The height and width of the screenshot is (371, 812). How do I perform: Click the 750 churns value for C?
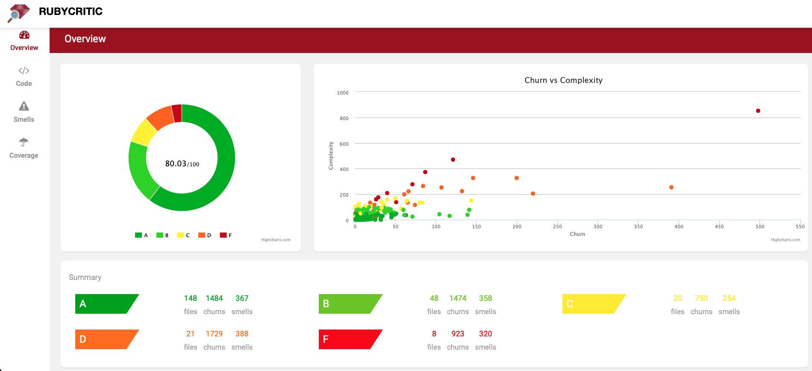(x=702, y=298)
